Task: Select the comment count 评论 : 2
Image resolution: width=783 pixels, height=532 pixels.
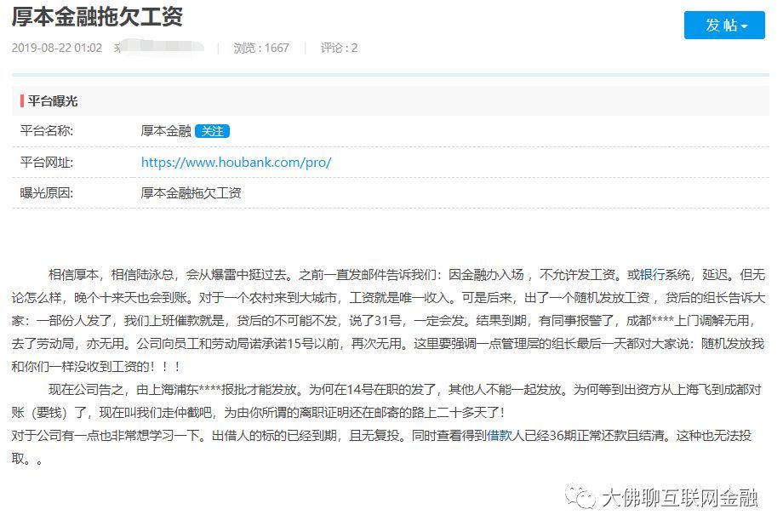Action: (x=339, y=48)
